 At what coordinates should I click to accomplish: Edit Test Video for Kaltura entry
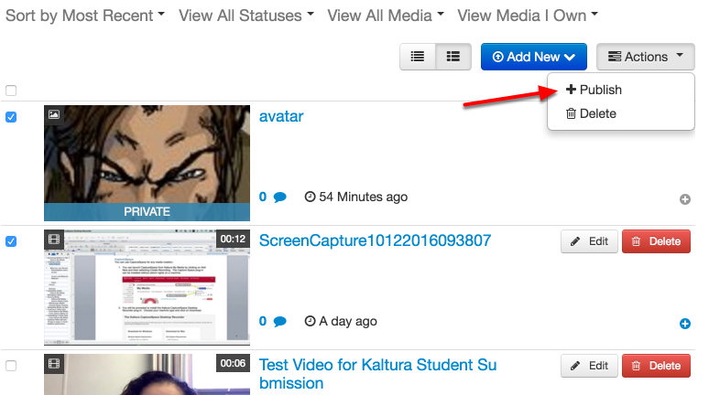pos(589,366)
